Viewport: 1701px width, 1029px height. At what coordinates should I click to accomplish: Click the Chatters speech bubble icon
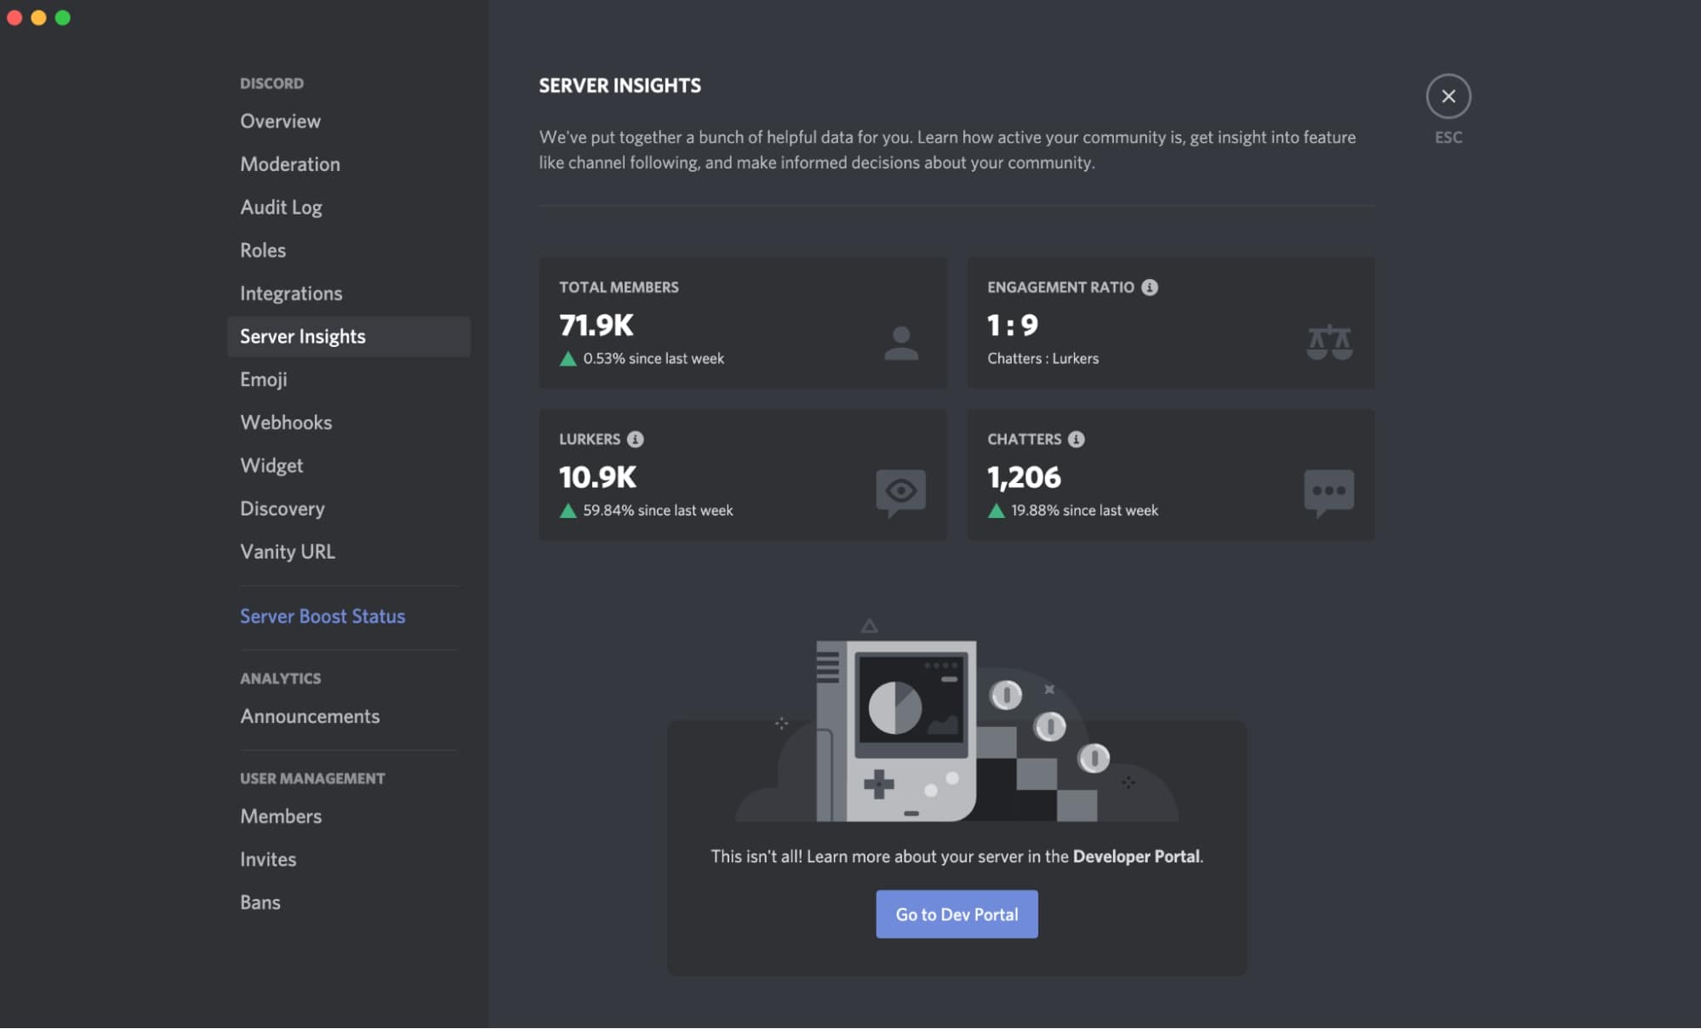[x=1328, y=491]
